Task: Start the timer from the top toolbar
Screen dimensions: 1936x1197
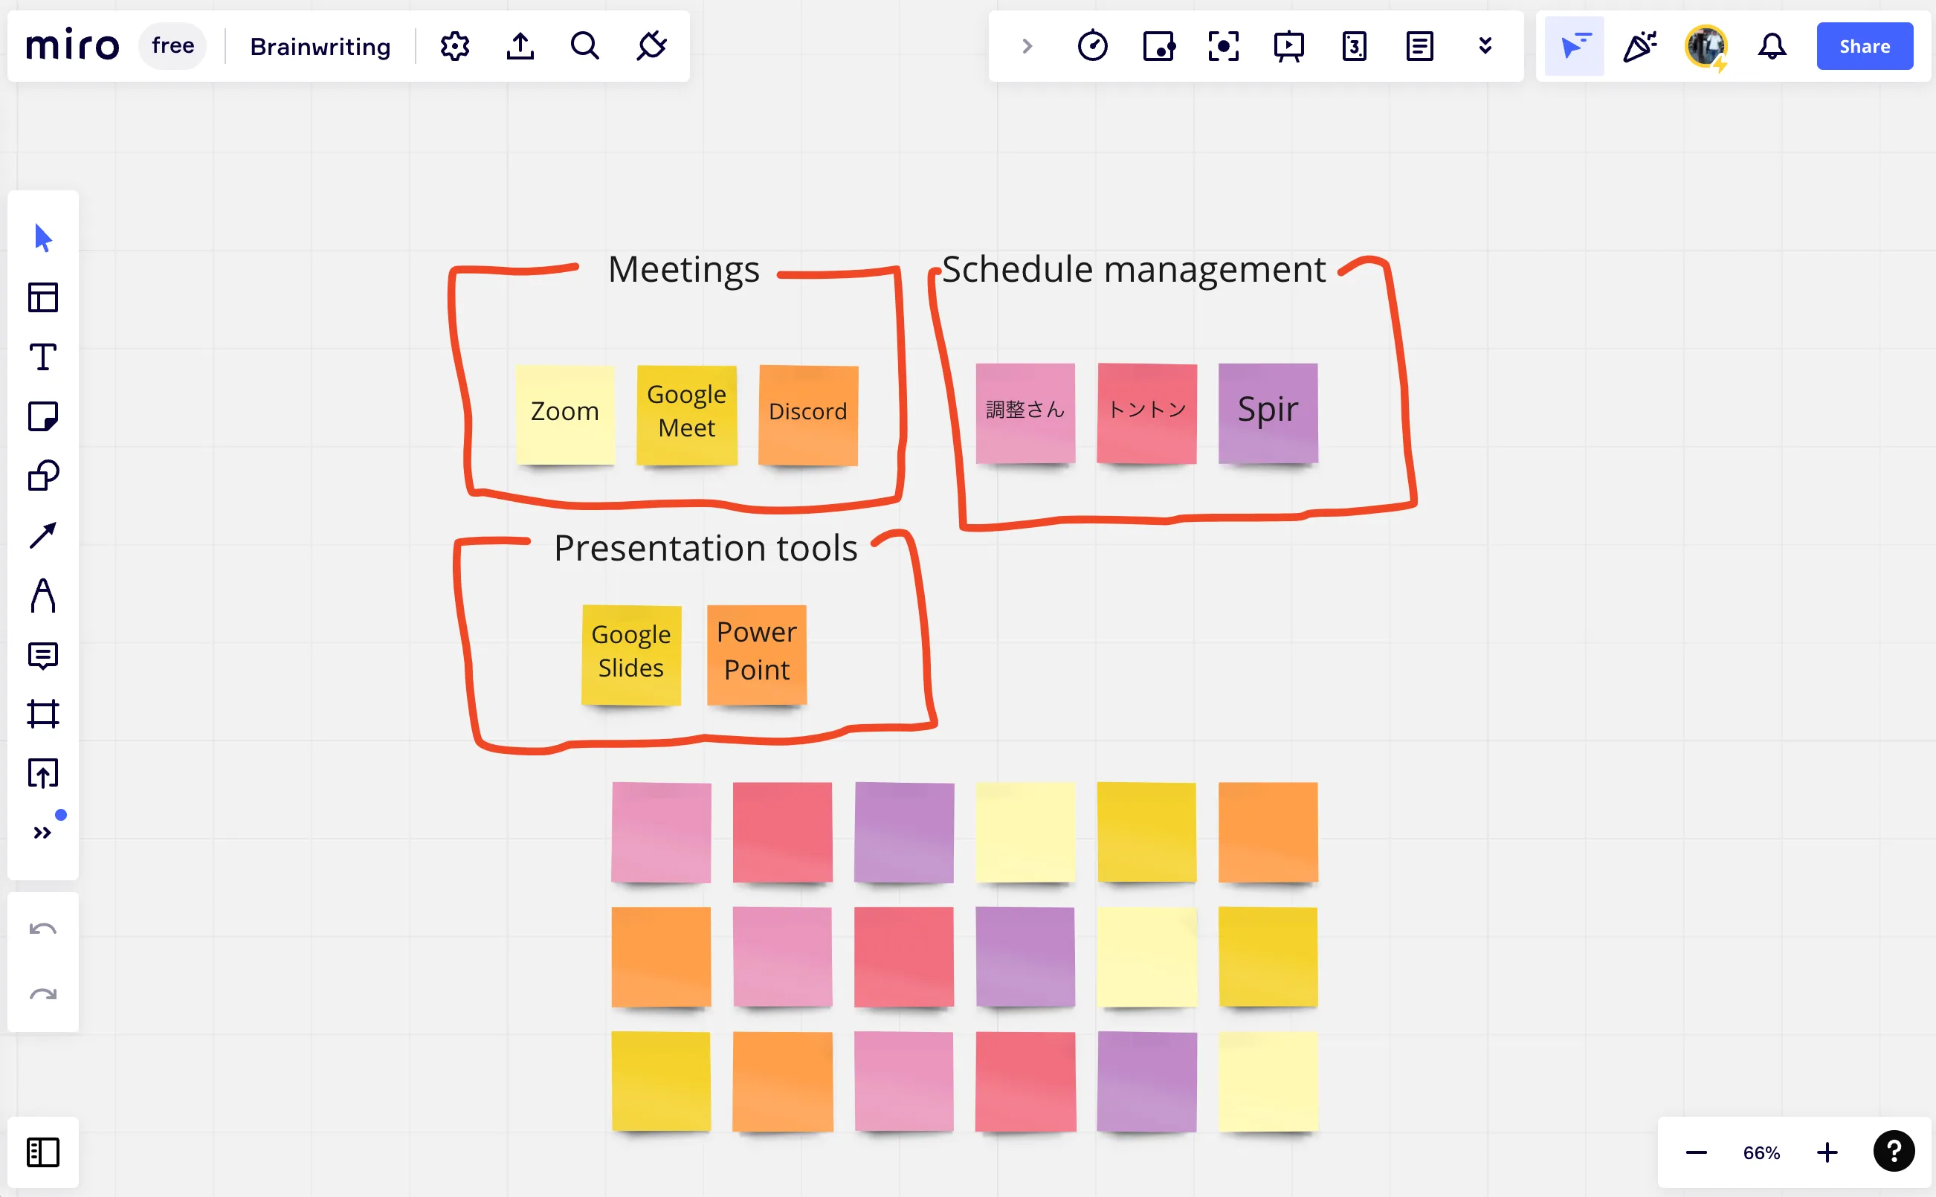Action: pyautogui.click(x=1092, y=46)
